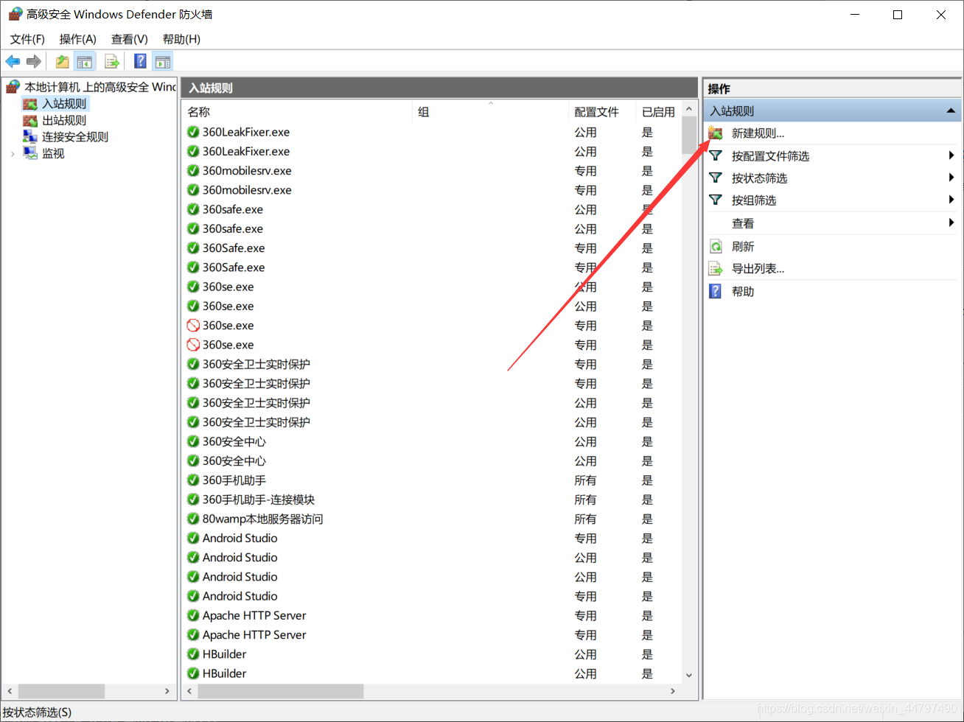Minimize the firewall window
Image resolution: width=964 pixels, height=722 pixels.
pyautogui.click(x=855, y=15)
